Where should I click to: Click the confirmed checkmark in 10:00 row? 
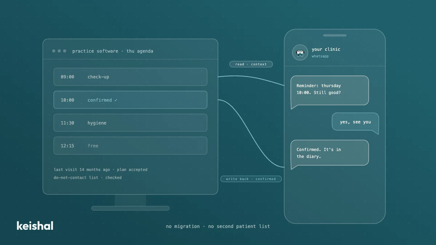(116, 100)
